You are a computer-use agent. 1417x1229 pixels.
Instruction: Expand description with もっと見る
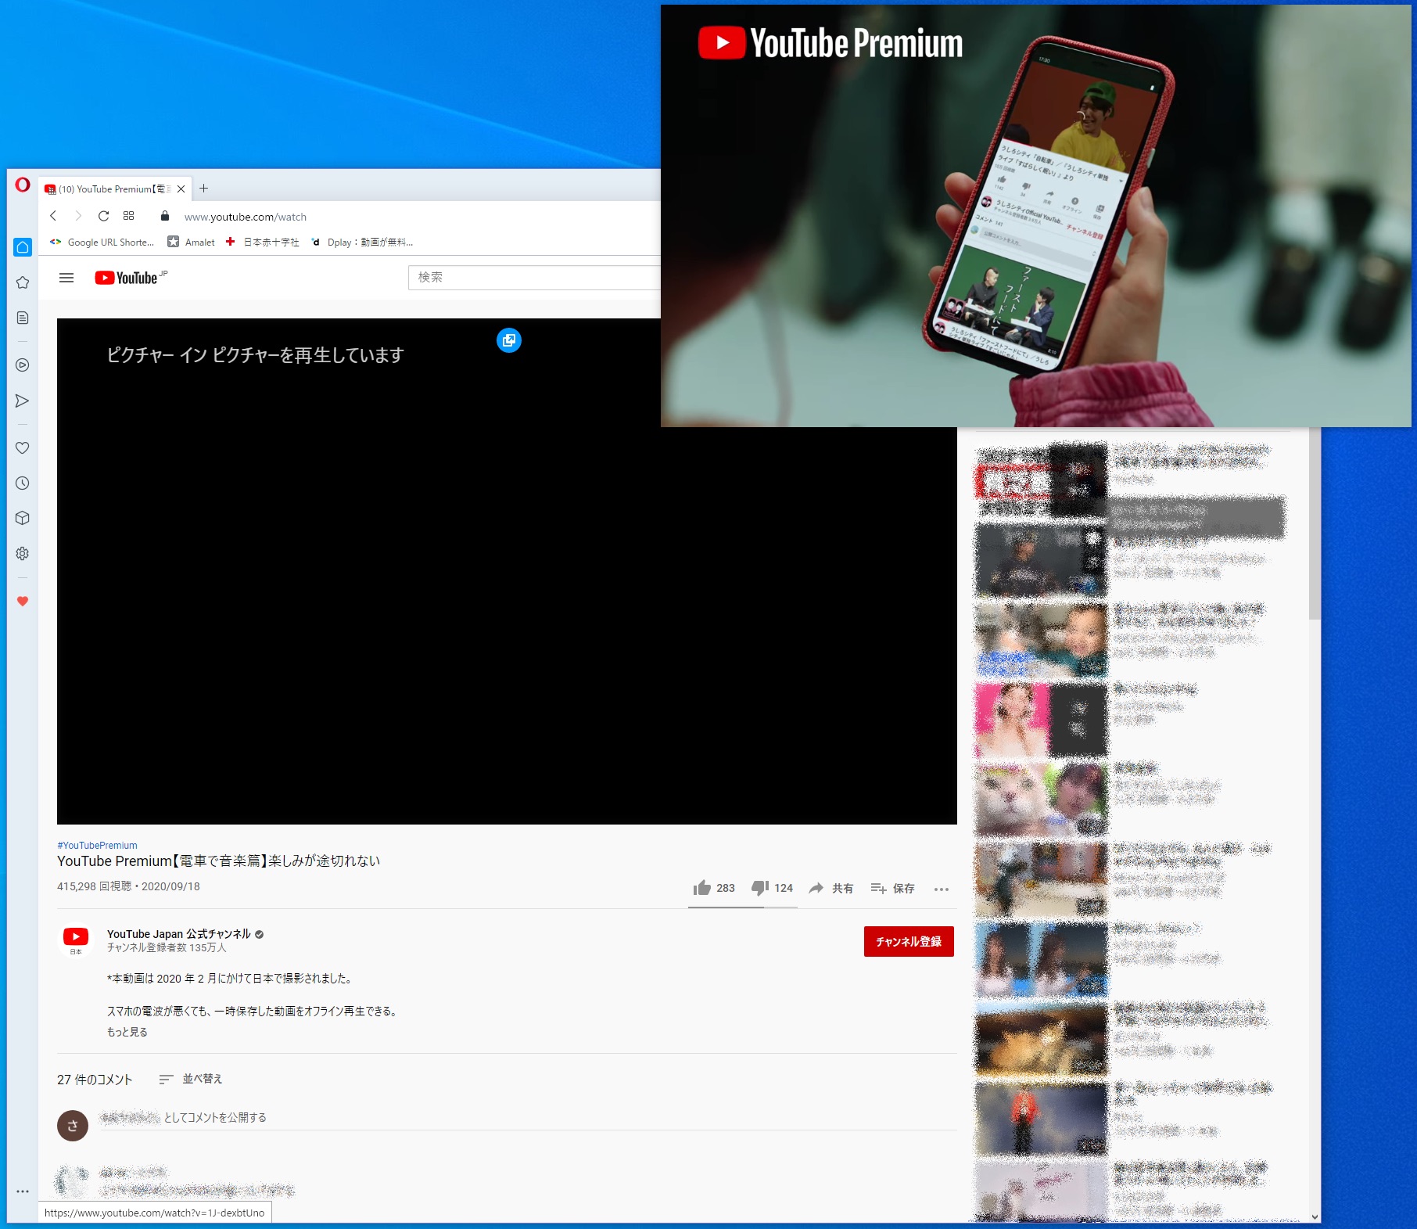click(x=127, y=1032)
